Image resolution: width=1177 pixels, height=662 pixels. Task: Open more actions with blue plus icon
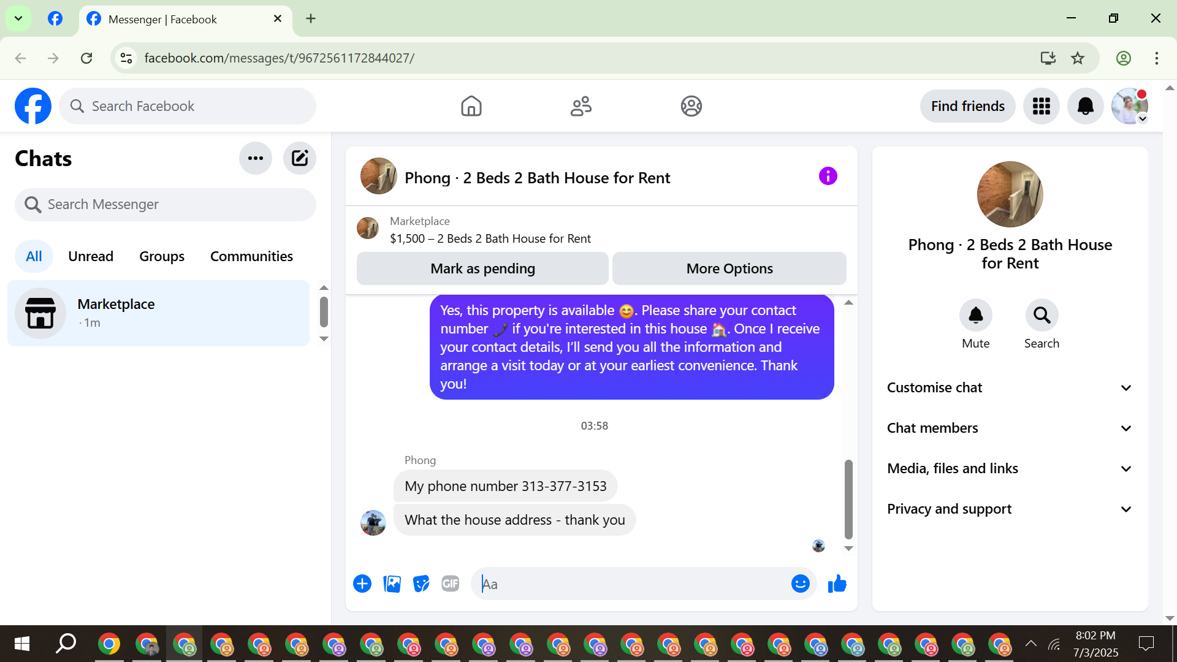coord(362,584)
